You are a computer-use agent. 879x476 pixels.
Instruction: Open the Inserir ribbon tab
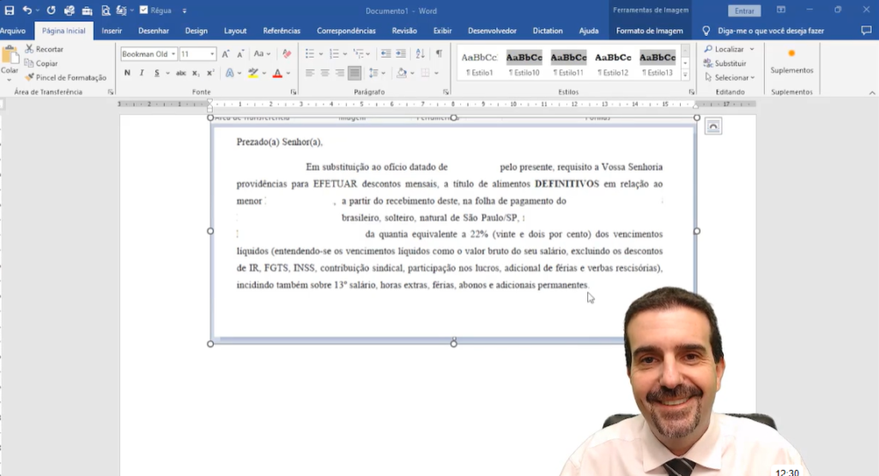tap(112, 31)
